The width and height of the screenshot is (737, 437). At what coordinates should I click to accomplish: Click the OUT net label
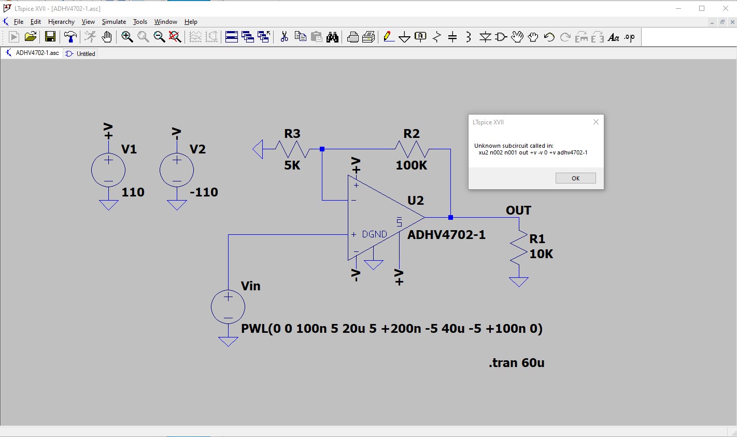point(518,210)
